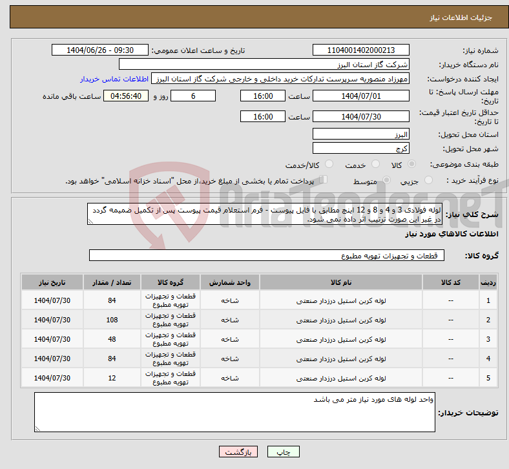Open اطلاعات تماس خریدار link
The image size is (509, 469).
point(114,79)
